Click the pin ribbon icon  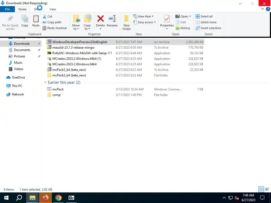tap(263, 9)
